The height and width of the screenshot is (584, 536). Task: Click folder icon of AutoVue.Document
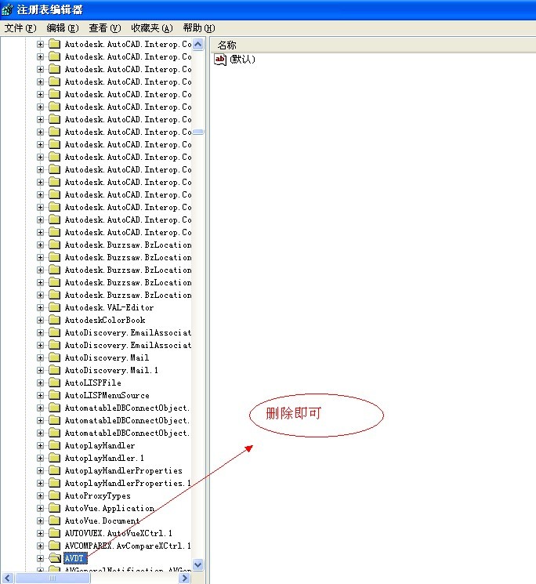[x=55, y=521]
